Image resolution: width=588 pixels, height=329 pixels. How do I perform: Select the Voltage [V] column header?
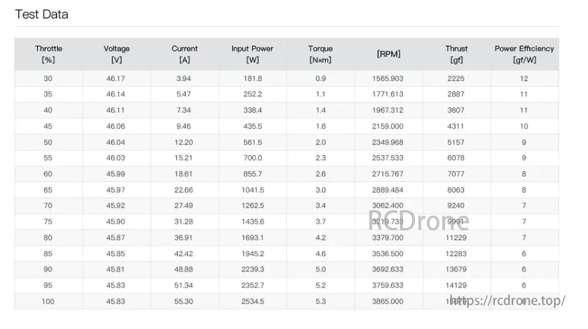pos(116,54)
